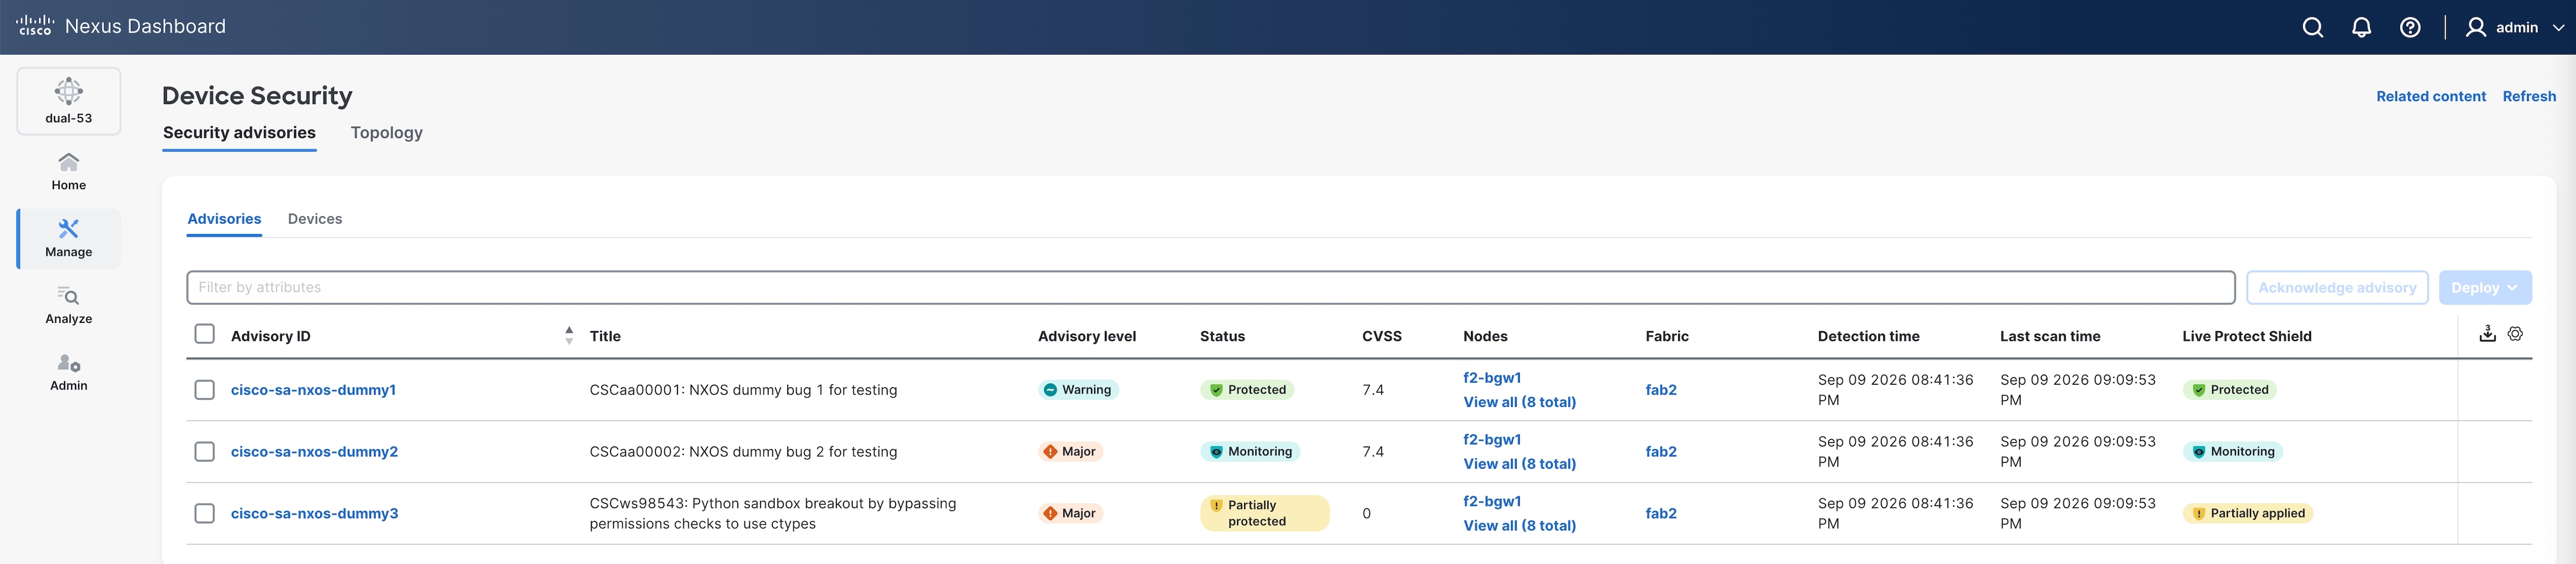
Task: Open fab2 fabric in dummy3 row
Action: [x=1661, y=514]
